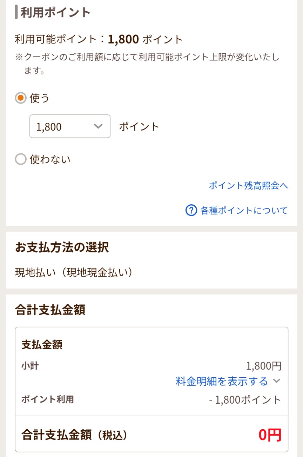Click the chevron beside 料金明細を表示する
Image resolution: width=303 pixels, height=457 pixels.
(x=277, y=381)
